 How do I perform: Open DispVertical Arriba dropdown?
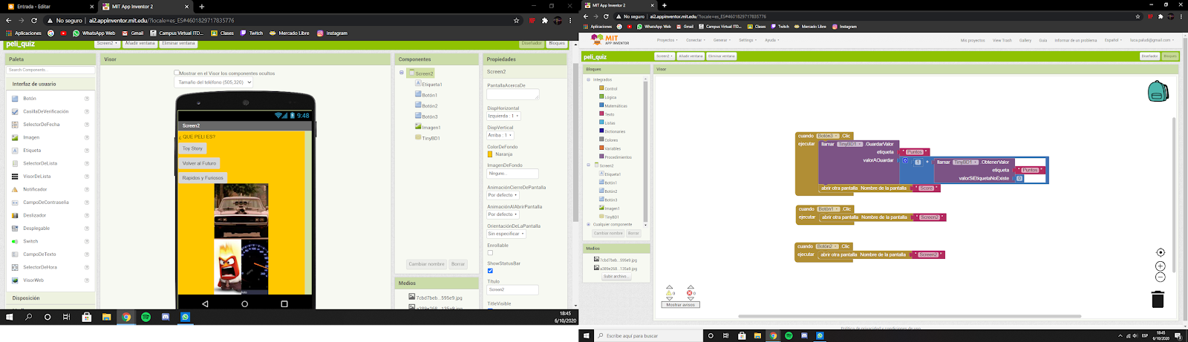point(500,135)
